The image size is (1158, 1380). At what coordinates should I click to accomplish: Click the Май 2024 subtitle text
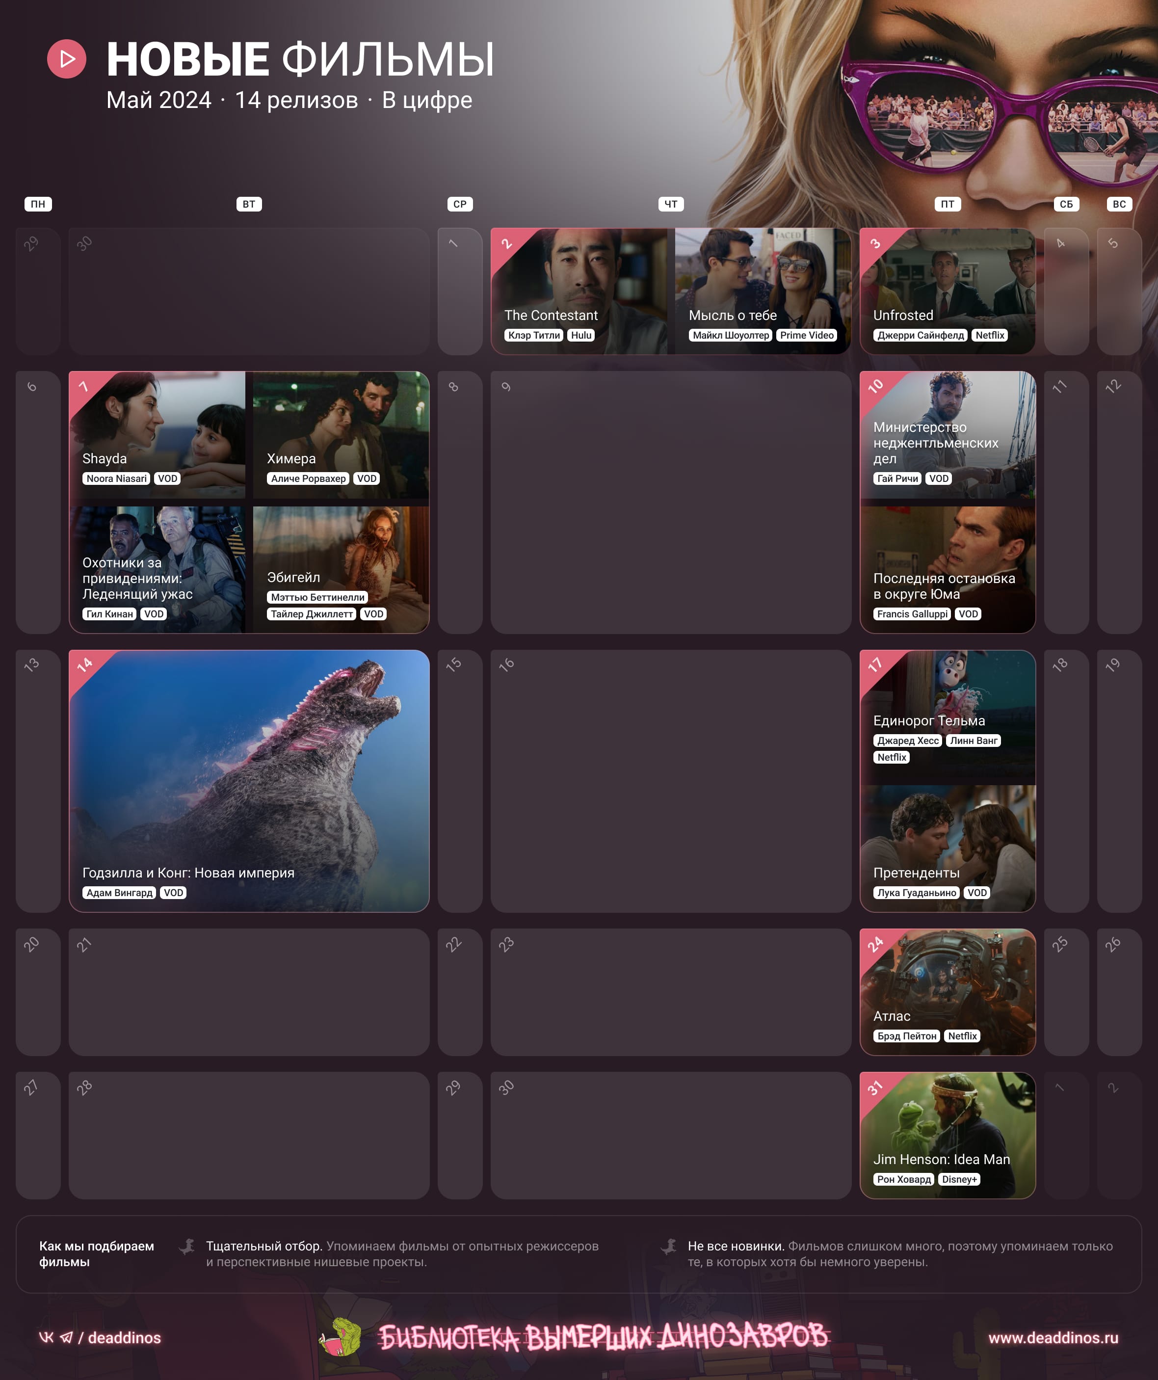[159, 100]
